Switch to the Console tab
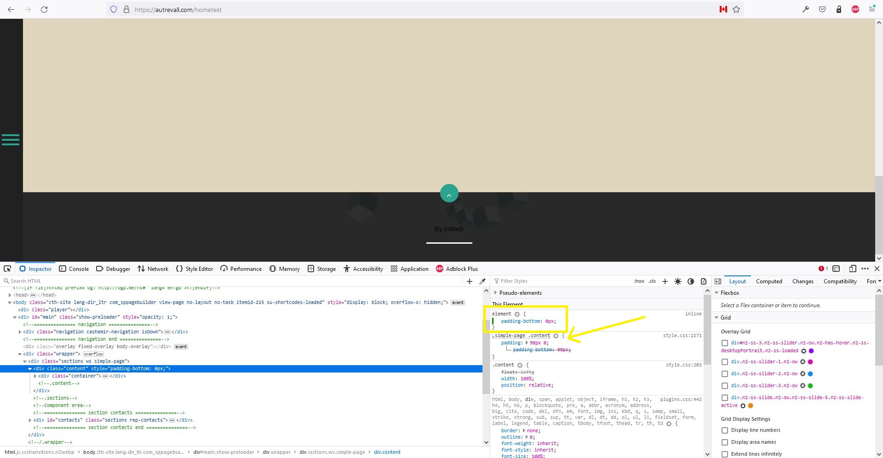The height and width of the screenshot is (458, 883). pos(74,269)
